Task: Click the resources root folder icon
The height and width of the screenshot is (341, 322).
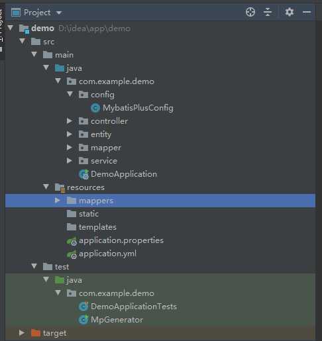Action: (60, 188)
